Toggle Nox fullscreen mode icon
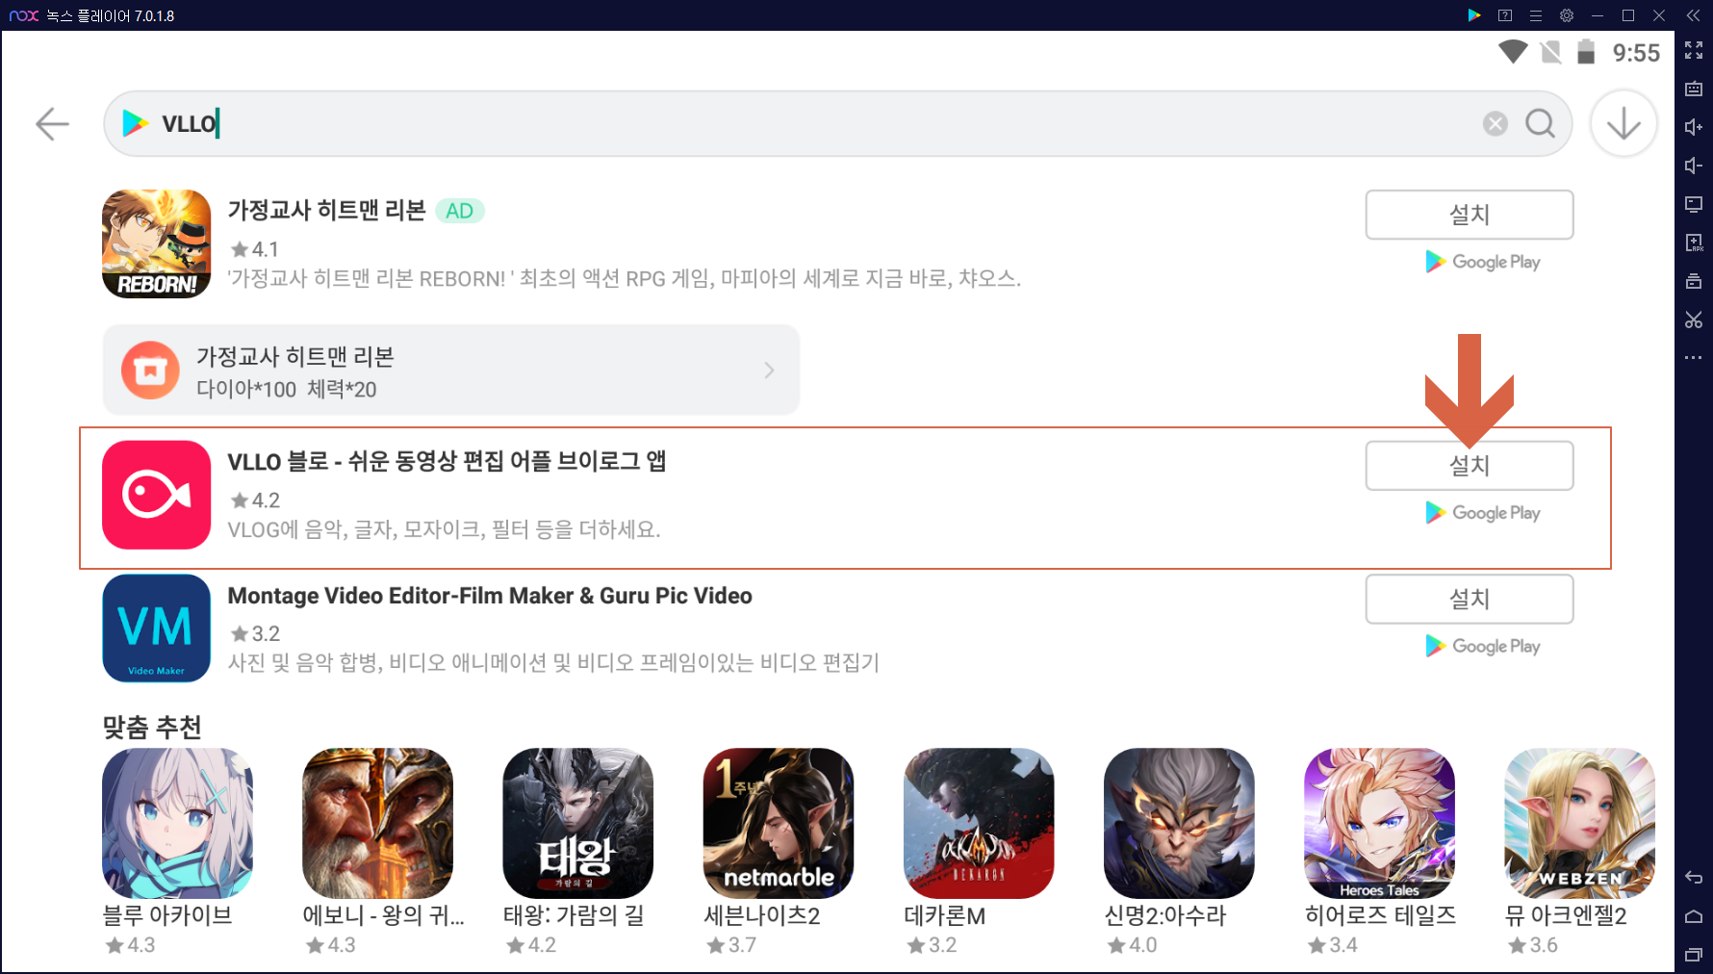This screenshot has height=974, width=1713. pos(1694,51)
